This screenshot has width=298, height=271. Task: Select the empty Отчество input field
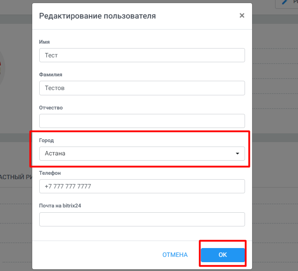142,121
